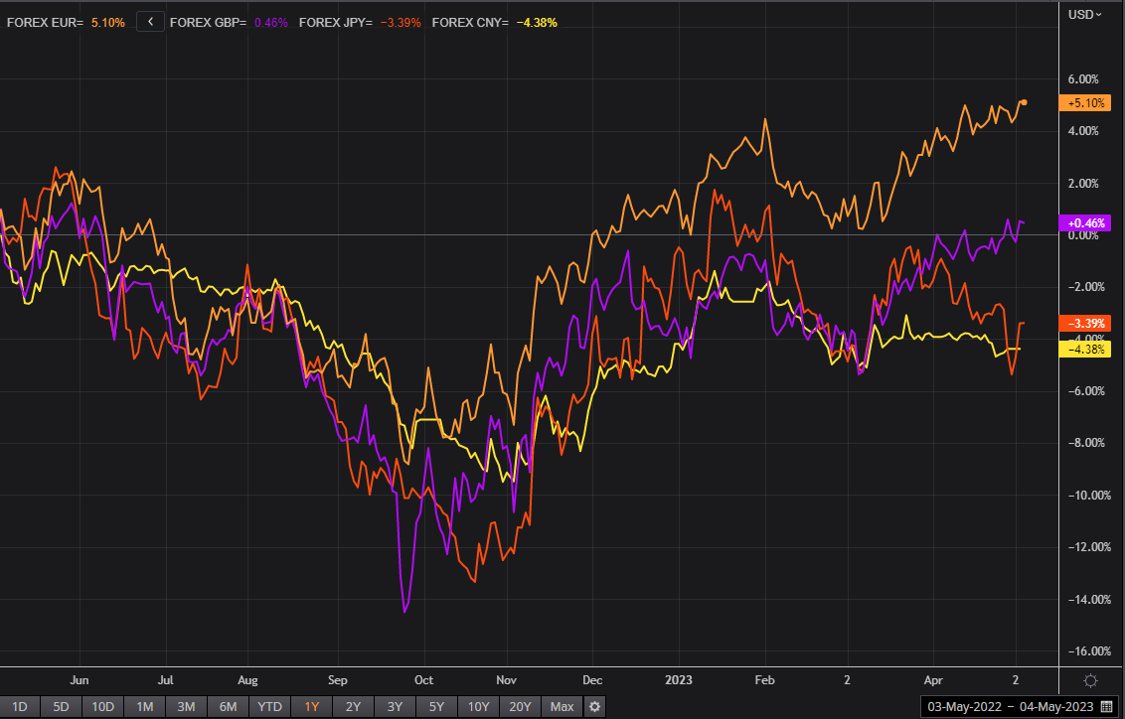1125x719 pixels.
Task: Select the 10Y range button
Action: [477, 706]
